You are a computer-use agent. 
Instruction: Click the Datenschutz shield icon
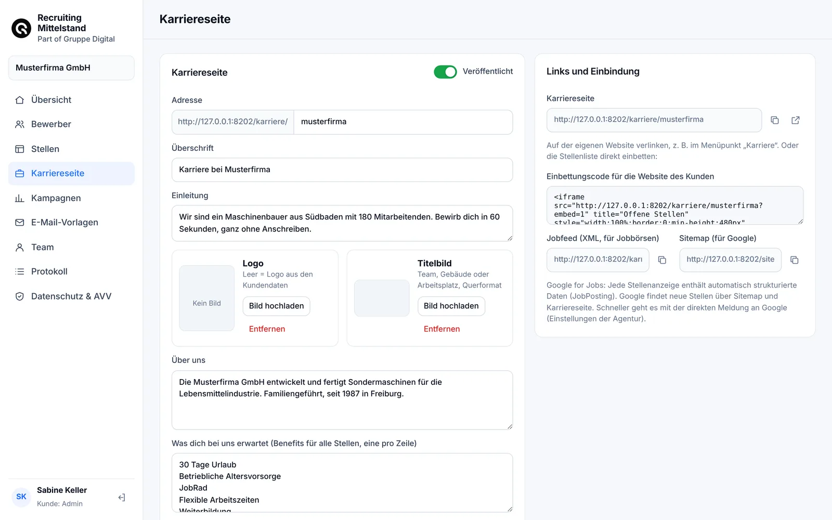pos(20,296)
